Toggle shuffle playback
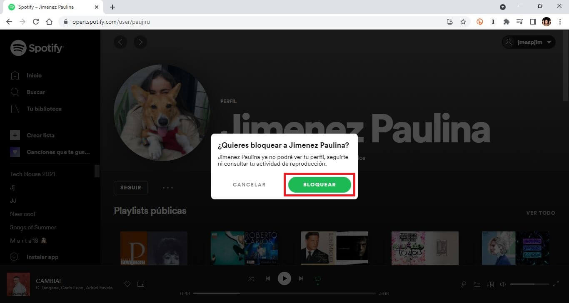This screenshot has height=303, width=569. [251, 278]
